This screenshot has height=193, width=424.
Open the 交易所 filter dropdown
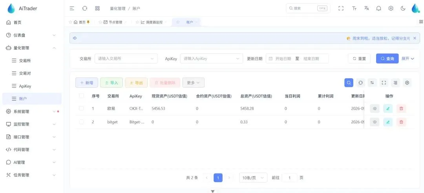pyautogui.click(x=126, y=58)
